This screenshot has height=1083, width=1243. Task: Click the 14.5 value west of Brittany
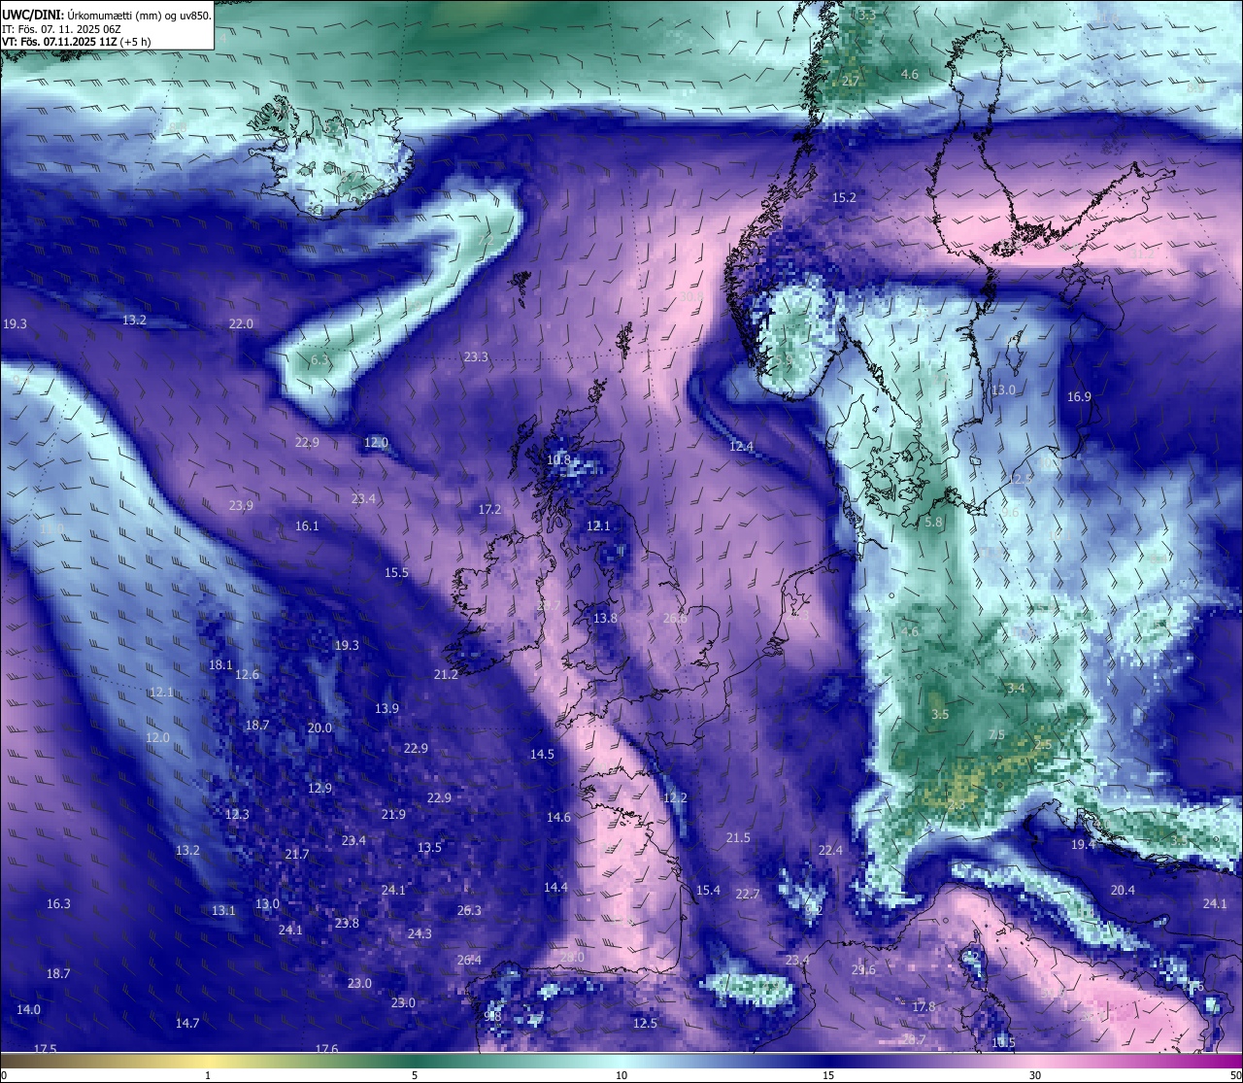[542, 754]
